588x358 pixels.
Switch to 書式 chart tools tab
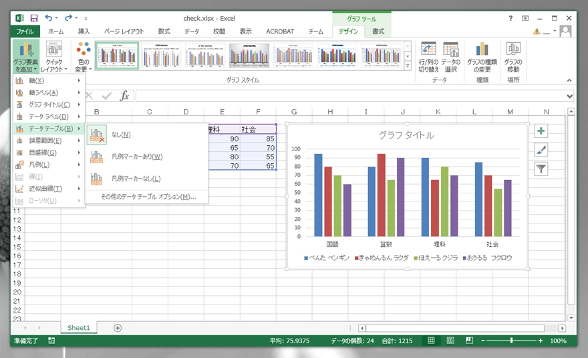point(378,31)
